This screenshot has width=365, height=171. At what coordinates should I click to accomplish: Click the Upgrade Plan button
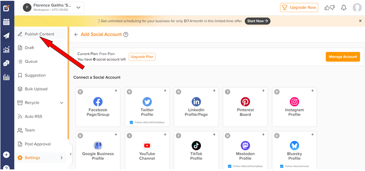pos(142,57)
